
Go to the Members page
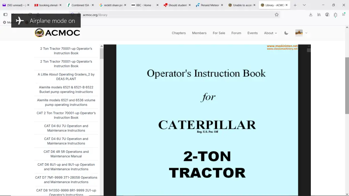click(199, 33)
